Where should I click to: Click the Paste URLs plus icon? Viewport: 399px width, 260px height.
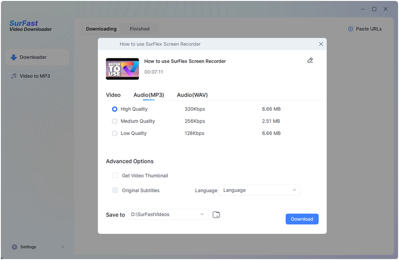(351, 29)
